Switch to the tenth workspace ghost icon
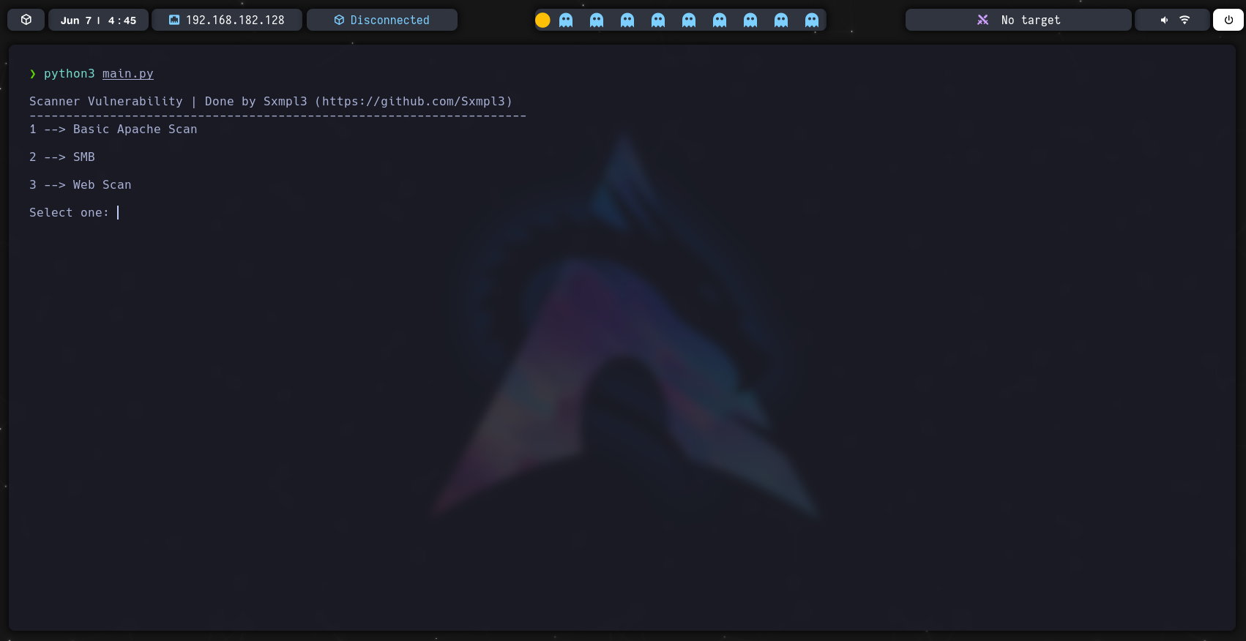Viewport: 1246px width, 641px height. tap(812, 20)
